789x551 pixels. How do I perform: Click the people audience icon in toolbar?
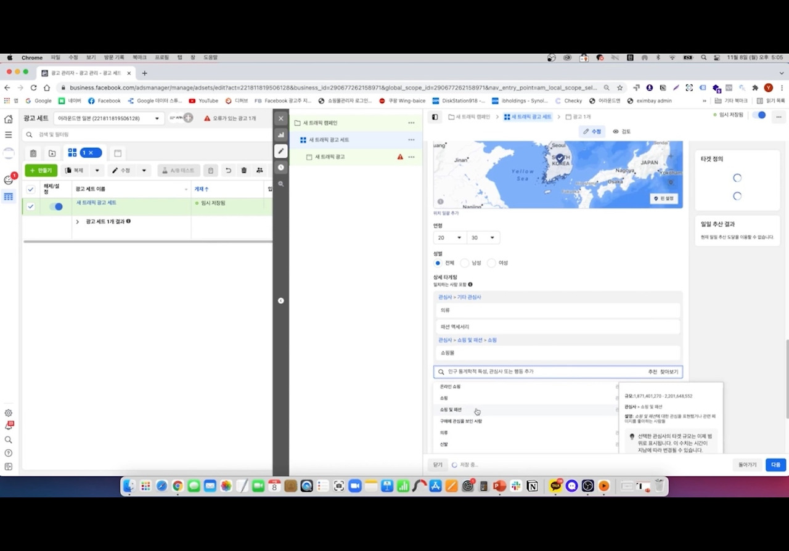click(260, 170)
